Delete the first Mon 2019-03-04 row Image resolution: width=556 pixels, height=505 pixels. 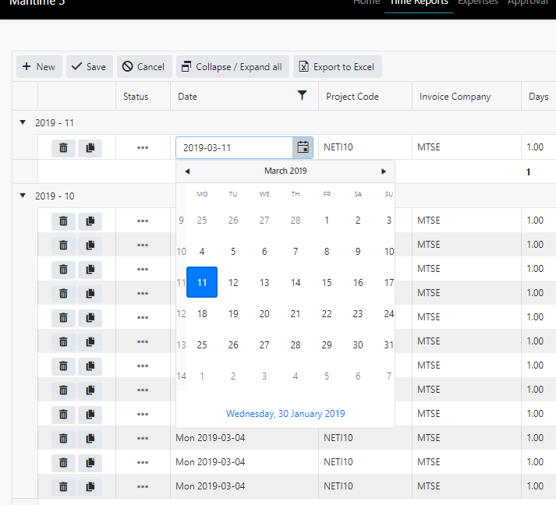pos(63,439)
